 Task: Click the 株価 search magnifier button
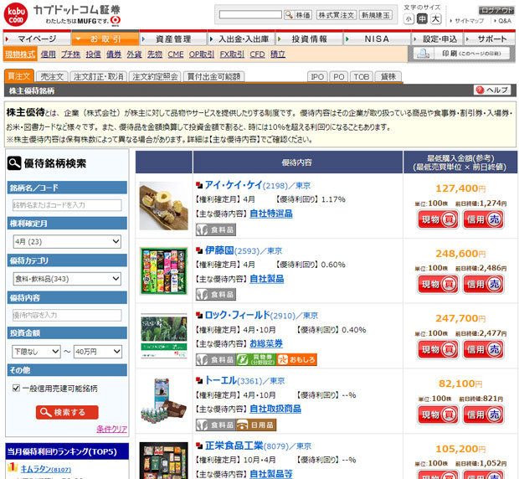[x=298, y=15]
